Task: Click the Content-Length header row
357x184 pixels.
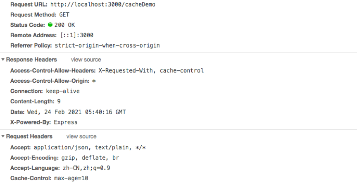Action: coord(36,101)
